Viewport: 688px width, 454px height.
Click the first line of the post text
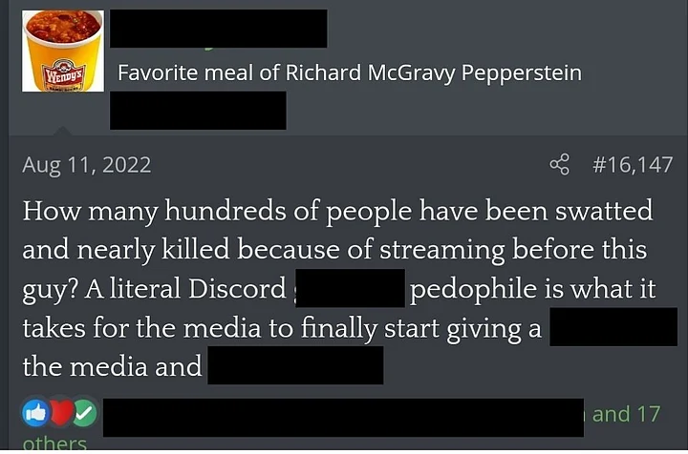click(x=338, y=212)
